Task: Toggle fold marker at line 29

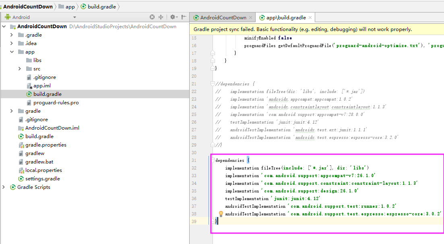Action: click(213, 145)
